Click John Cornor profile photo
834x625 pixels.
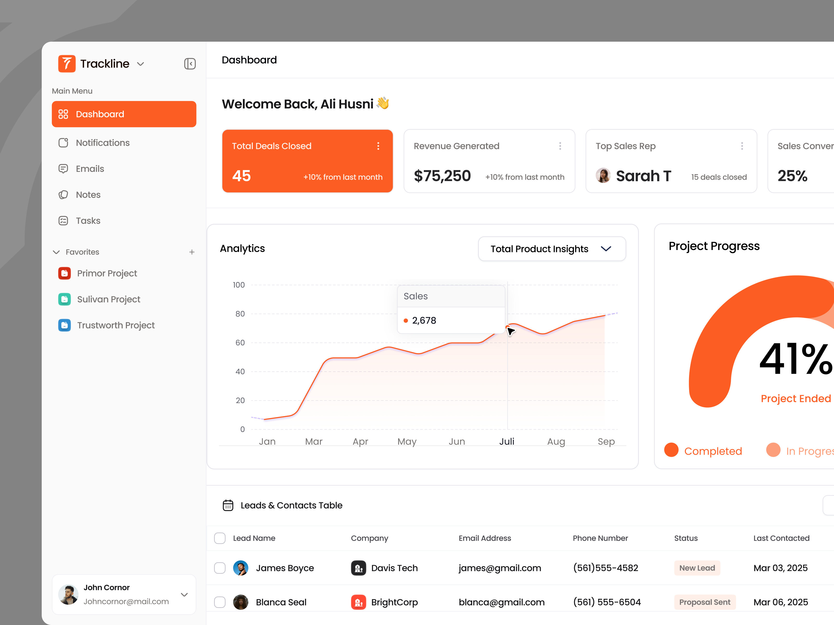(x=68, y=595)
